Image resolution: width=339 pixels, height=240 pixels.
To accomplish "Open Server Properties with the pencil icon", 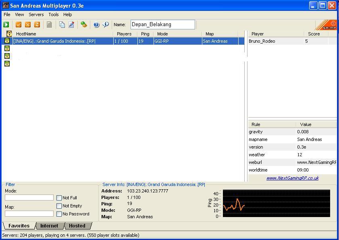I will pyautogui.click(x=71, y=25).
